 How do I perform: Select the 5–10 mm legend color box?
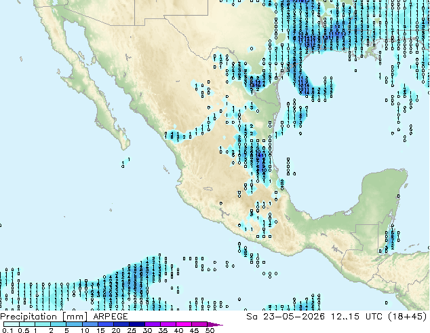pyautogui.click(x=74, y=324)
